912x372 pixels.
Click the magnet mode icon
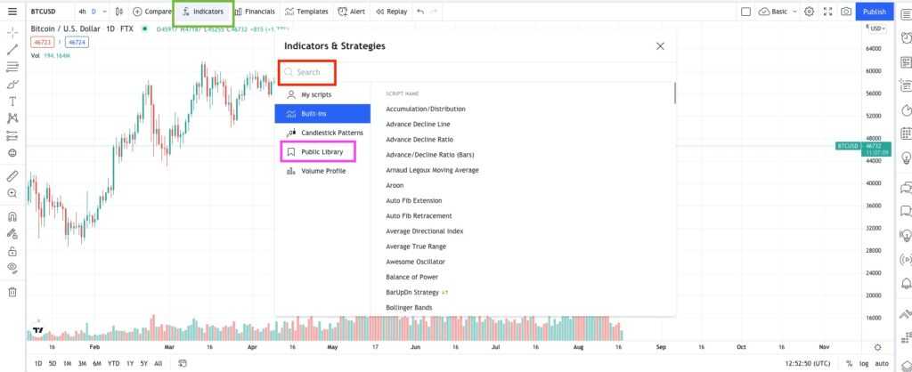(x=12, y=216)
